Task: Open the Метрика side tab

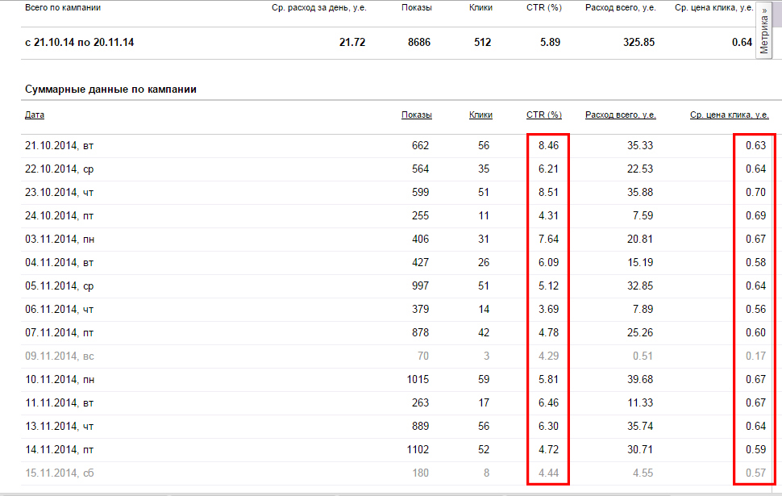Action: (764, 31)
